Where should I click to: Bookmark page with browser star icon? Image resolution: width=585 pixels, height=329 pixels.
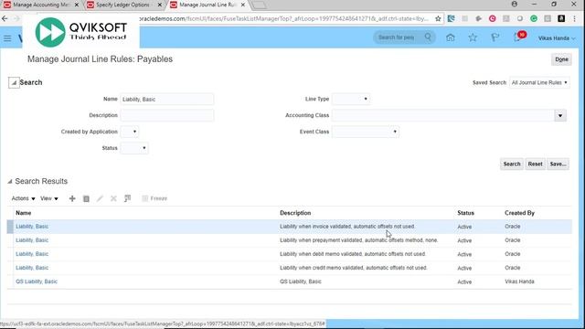coord(438,18)
